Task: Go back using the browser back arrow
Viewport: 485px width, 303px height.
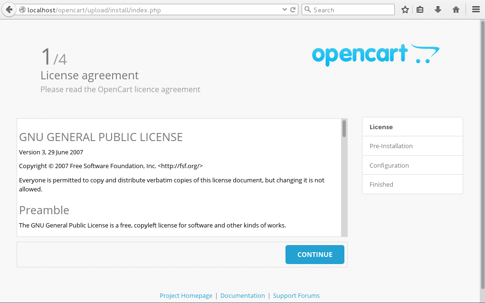Action: pos(9,9)
